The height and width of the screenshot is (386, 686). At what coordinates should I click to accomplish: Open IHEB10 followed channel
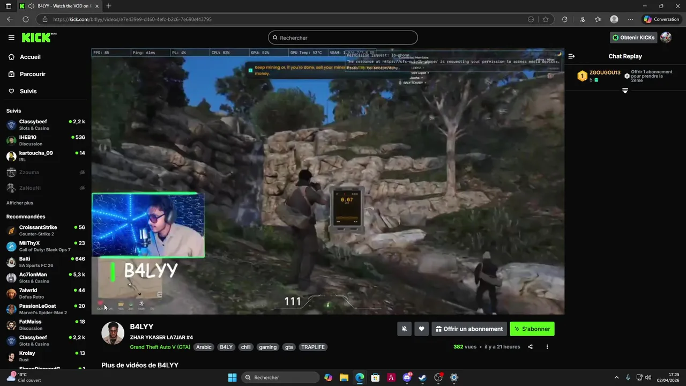pyautogui.click(x=46, y=140)
